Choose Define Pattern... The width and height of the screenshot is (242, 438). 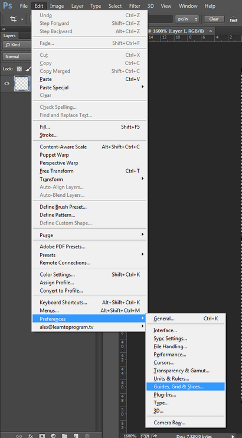(90, 215)
